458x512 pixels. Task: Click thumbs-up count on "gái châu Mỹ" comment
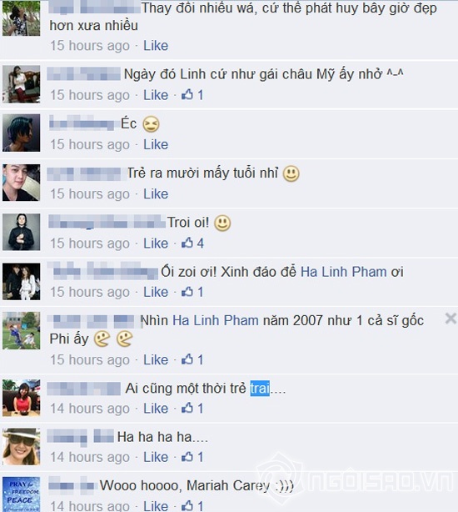[201, 95]
